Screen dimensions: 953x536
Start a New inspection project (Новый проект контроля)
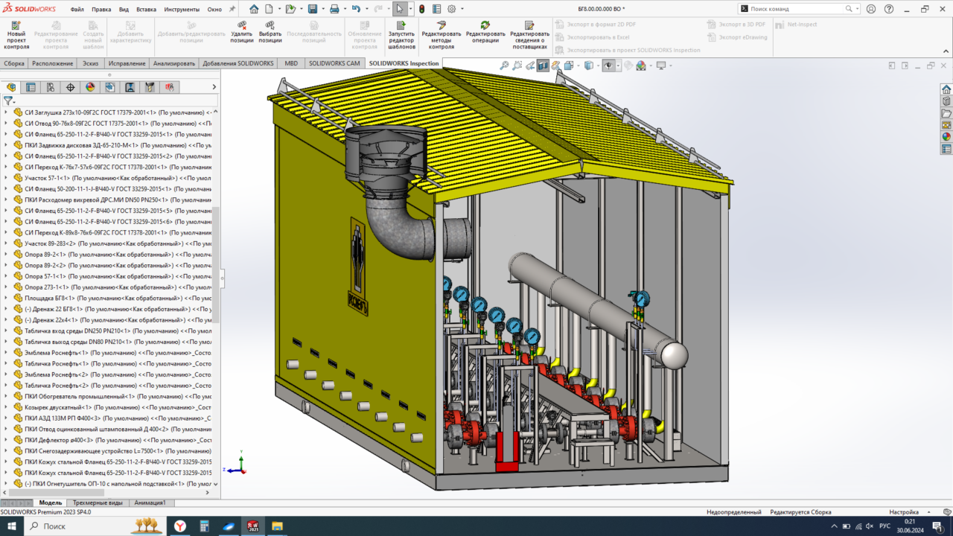[x=16, y=35]
